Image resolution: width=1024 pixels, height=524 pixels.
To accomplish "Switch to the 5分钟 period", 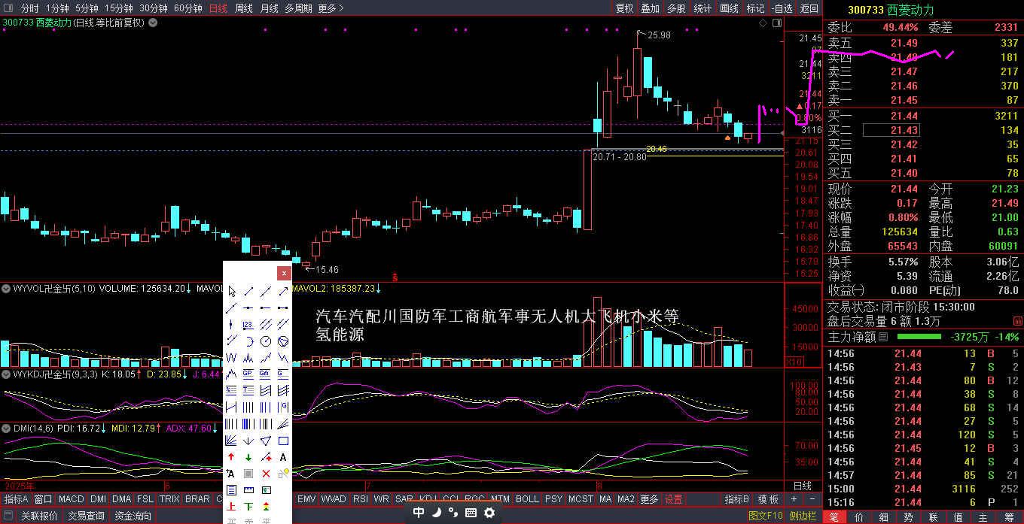I will [87, 8].
